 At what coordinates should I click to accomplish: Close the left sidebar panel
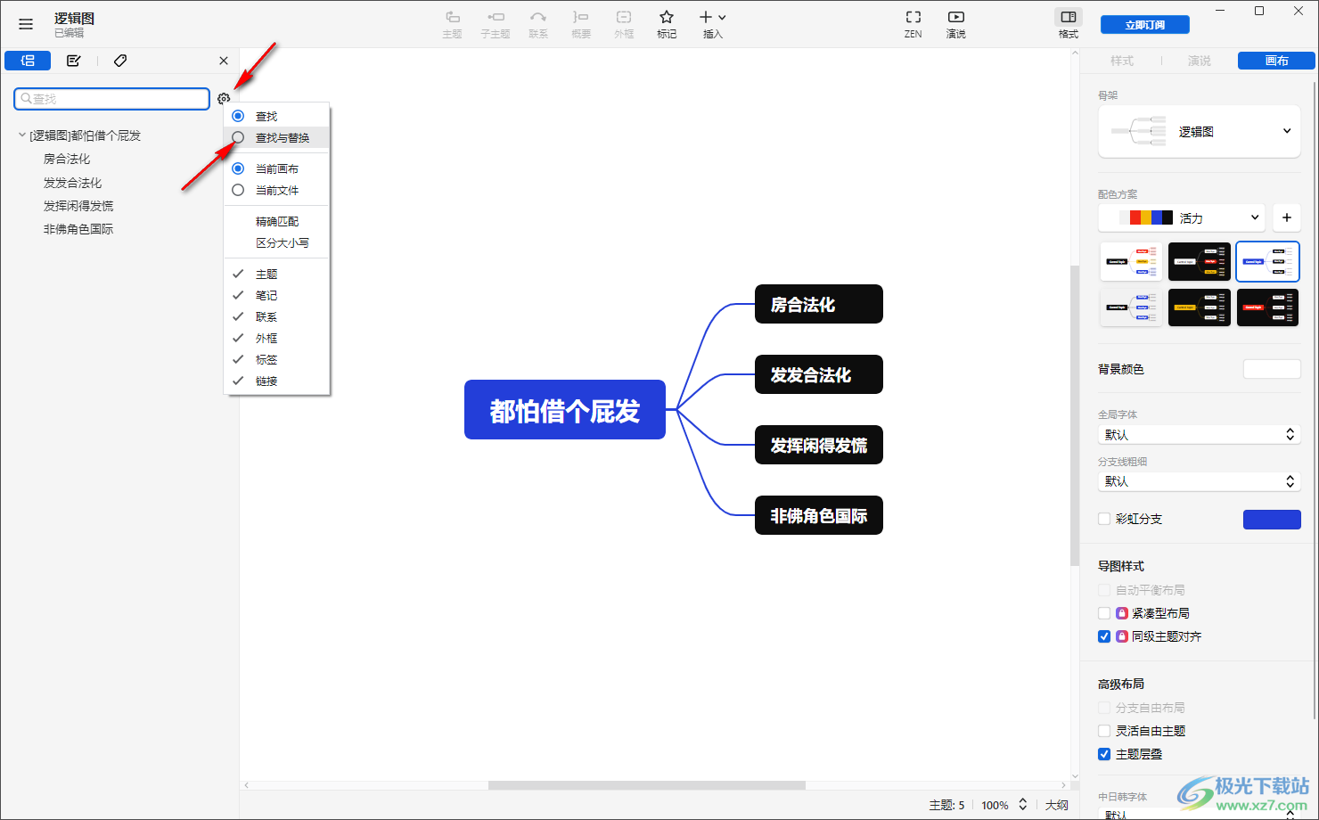click(x=224, y=61)
